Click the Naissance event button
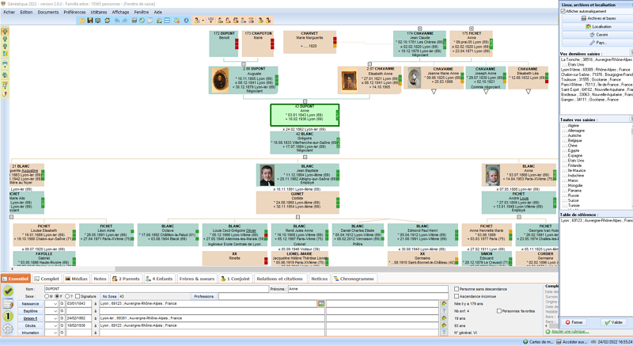Screen dimensions: 633x346 point(30,303)
